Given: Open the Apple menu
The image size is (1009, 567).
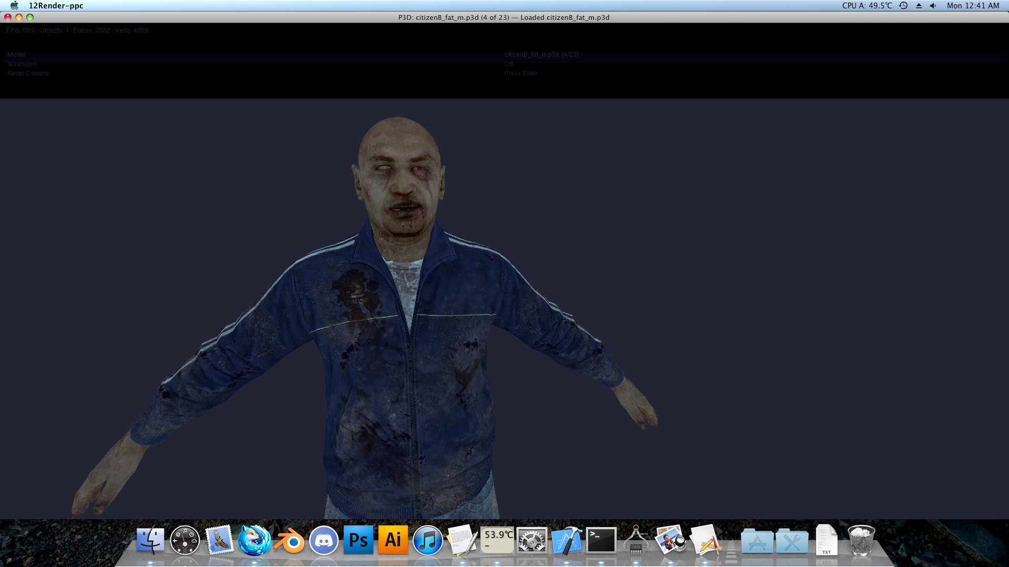Looking at the screenshot, I should point(14,6).
